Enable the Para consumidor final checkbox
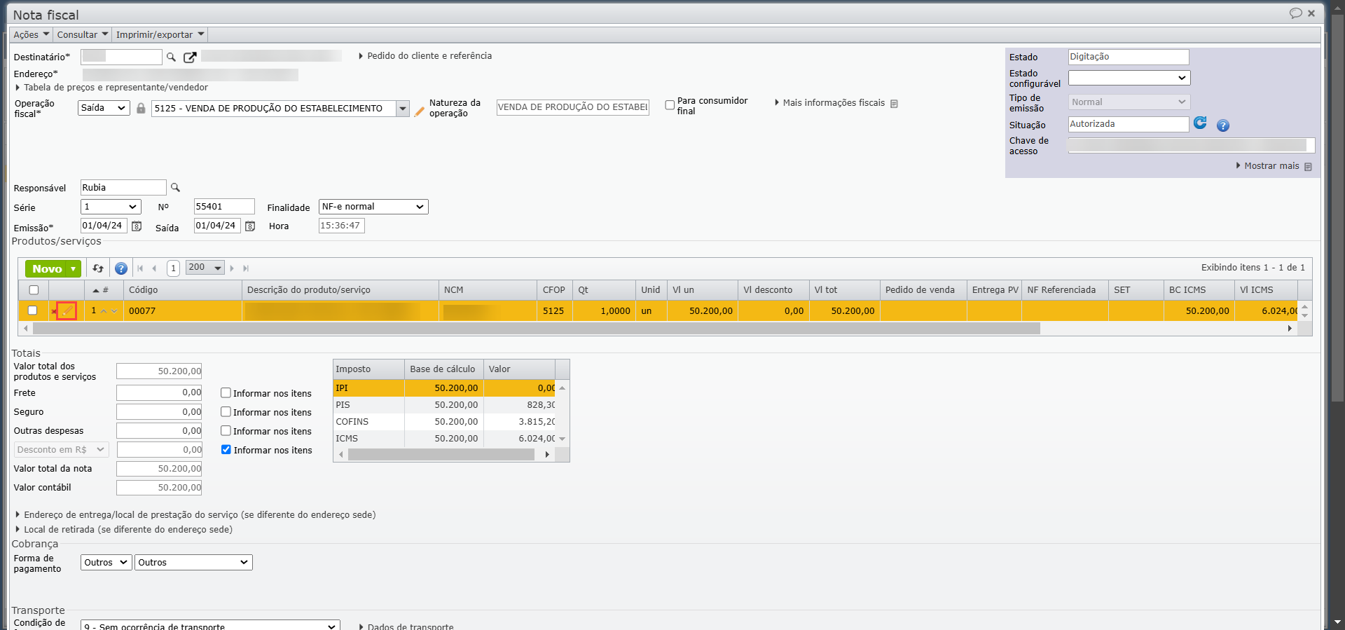Screen dimensions: 1345x630 coord(670,105)
